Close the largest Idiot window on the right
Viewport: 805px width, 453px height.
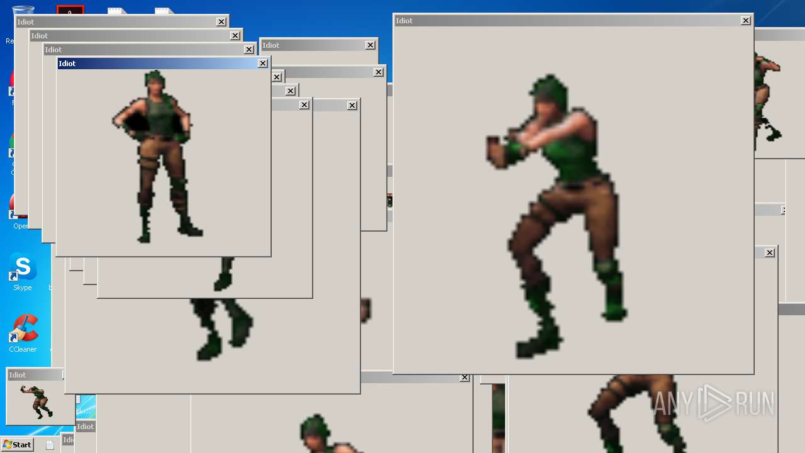point(746,21)
